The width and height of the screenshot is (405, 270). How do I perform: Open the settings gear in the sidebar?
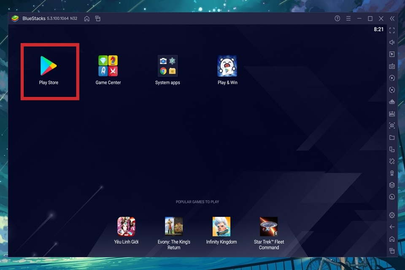392,215
